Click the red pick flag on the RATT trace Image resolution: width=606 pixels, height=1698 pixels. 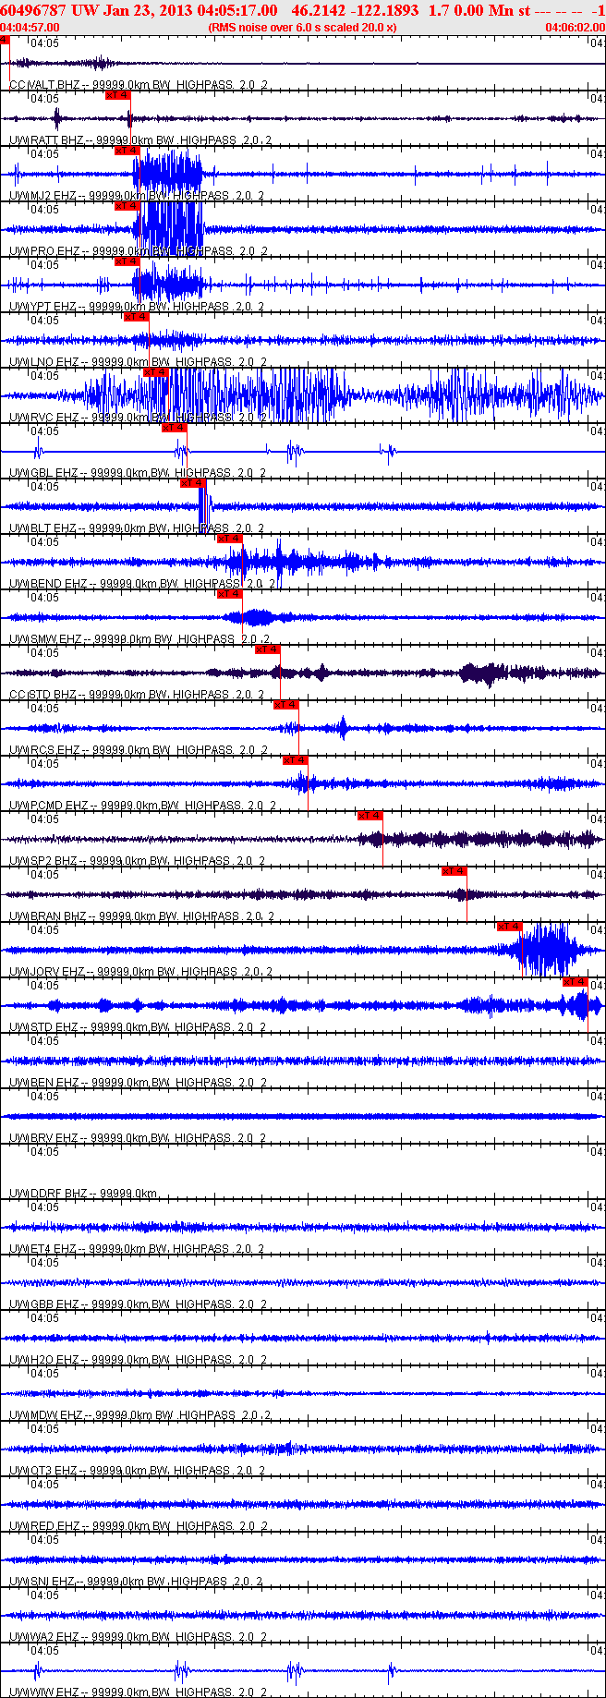[118, 95]
